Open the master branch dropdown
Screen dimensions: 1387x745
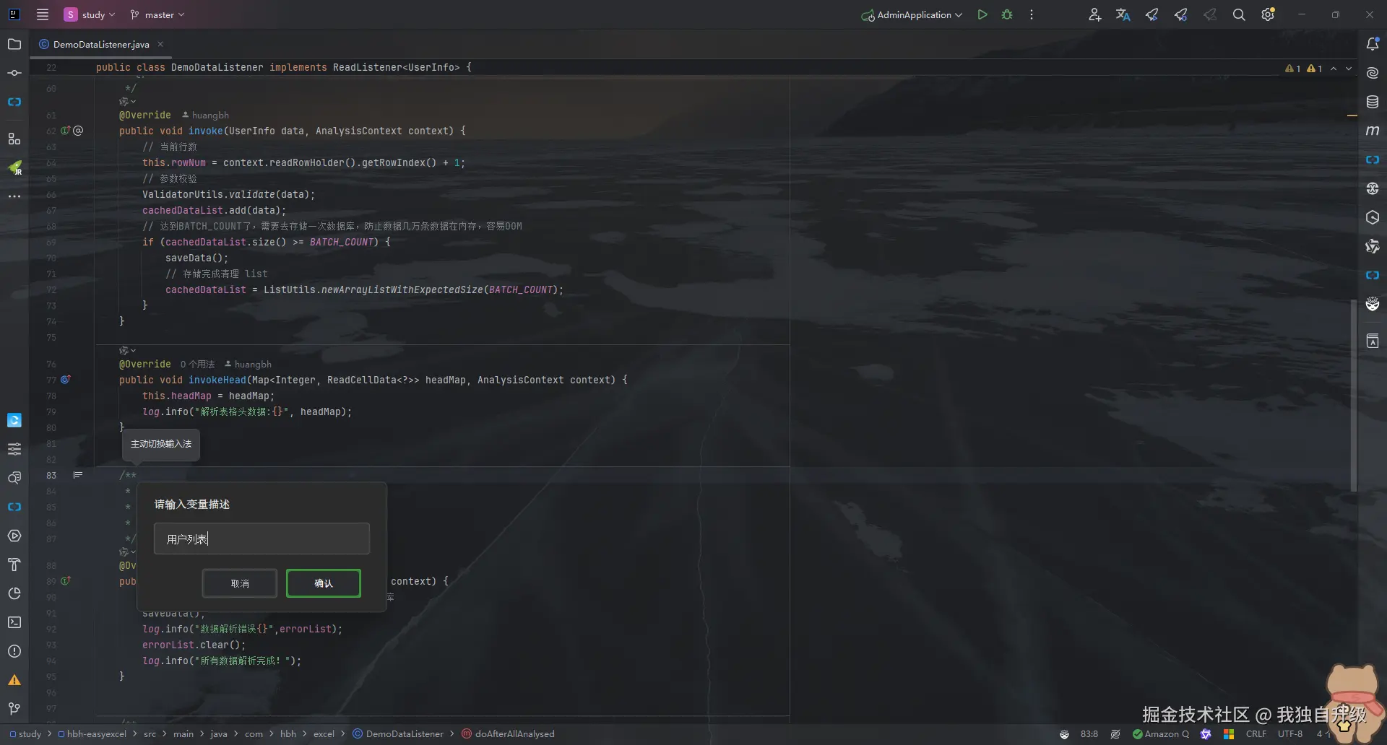[x=157, y=14]
